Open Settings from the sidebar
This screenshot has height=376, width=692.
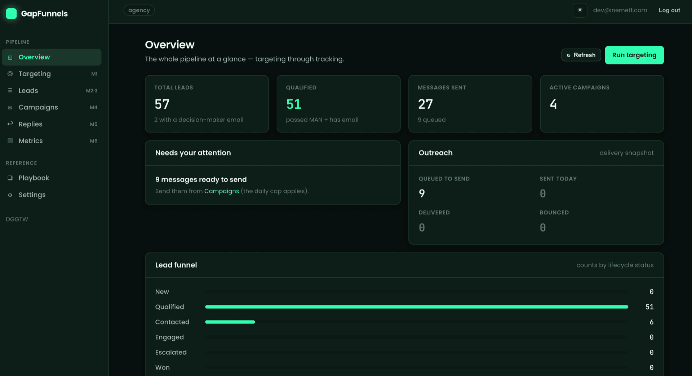pyautogui.click(x=52, y=195)
